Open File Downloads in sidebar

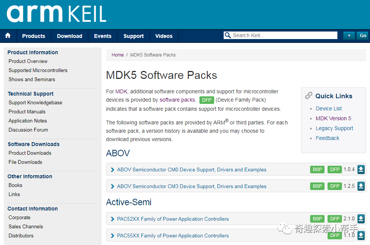click(x=25, y=162)
